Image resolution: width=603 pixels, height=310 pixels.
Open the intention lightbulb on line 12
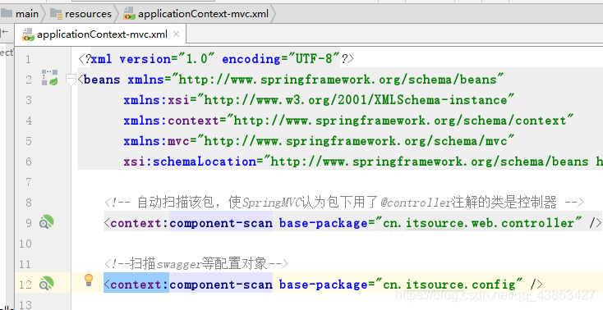pyautogui.click(x=89, y=280)
